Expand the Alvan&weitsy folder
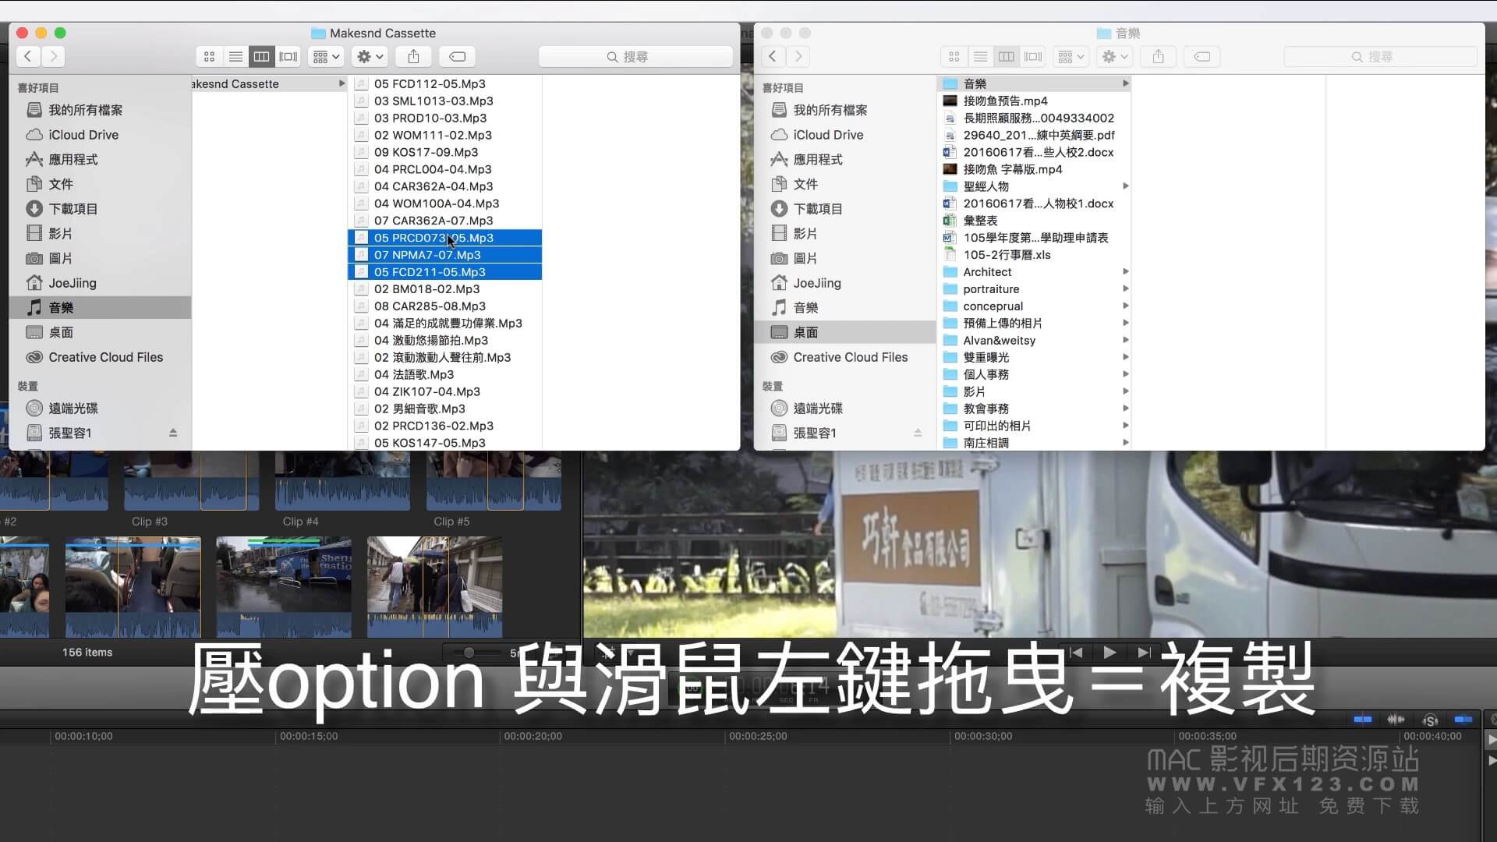Viewport: 1497px width, 842px height. pos(1125,340)
